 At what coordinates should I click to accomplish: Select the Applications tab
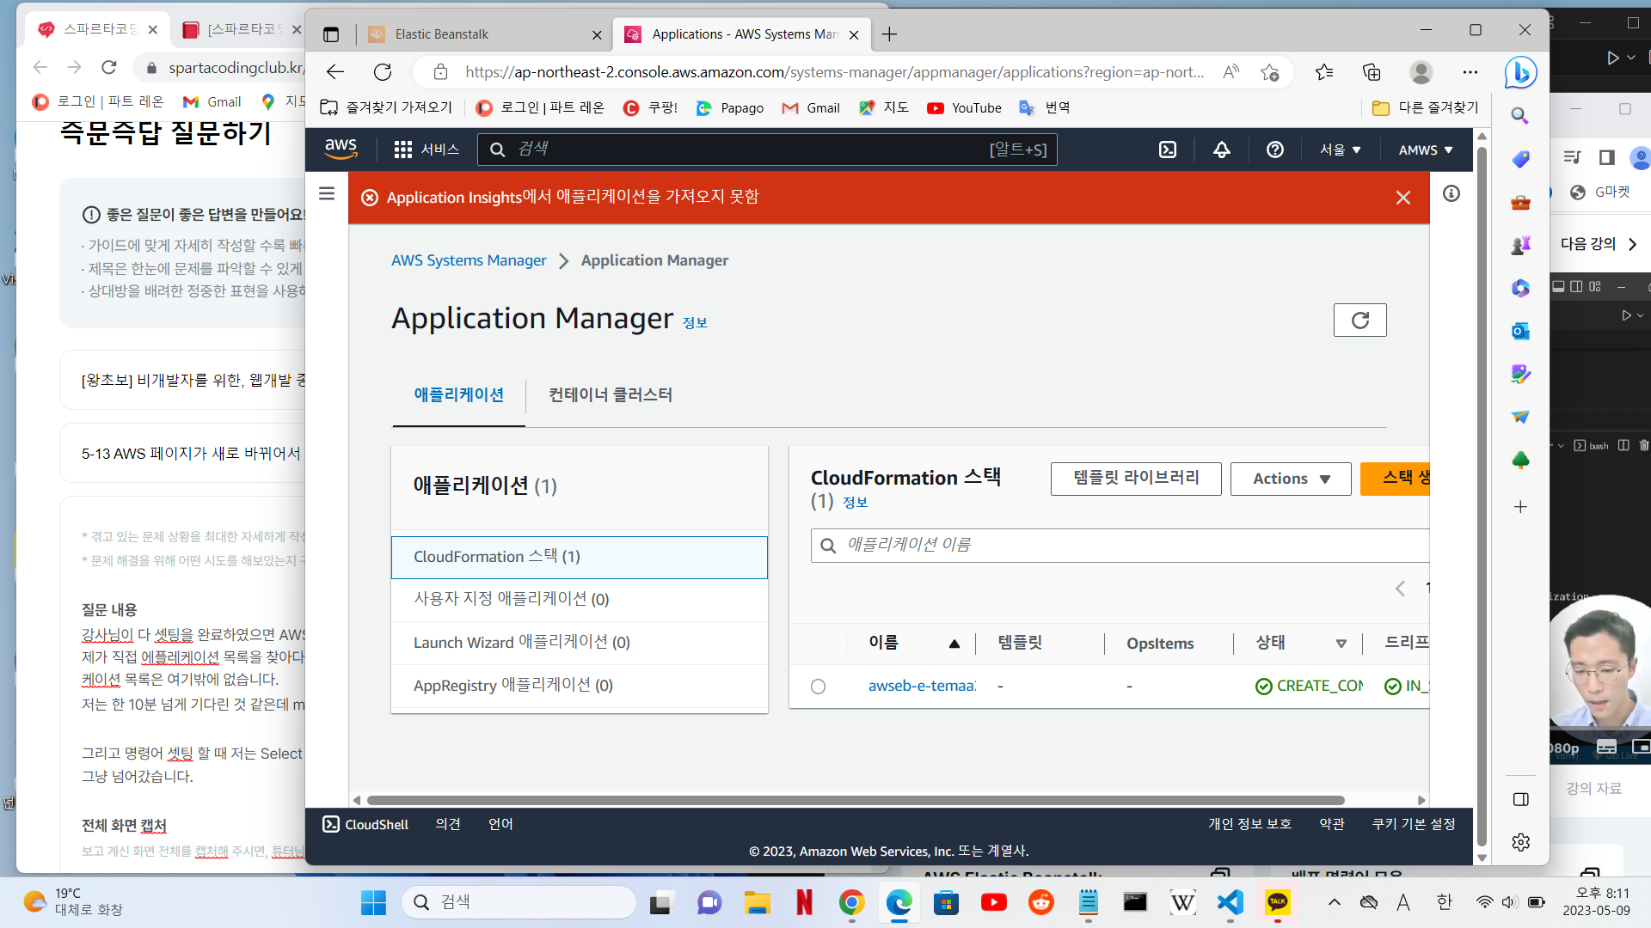[x=459, y=395]
